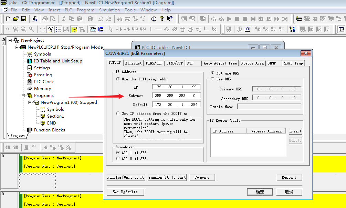Click the Memory chip icon in tree
The width and height of the screenshot is (346, 208).
[x=30, y=89]
